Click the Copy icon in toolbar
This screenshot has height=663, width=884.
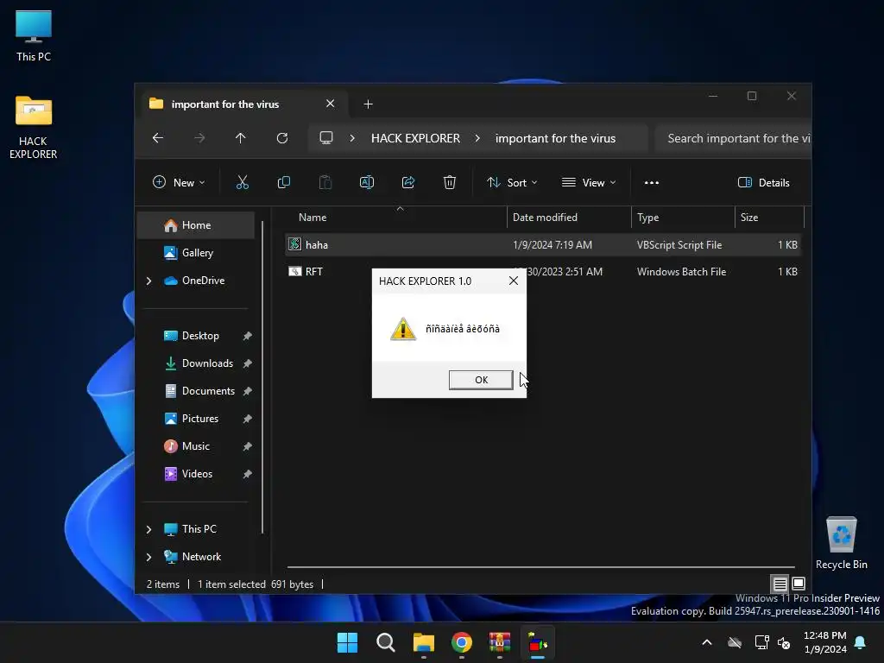click(283, 182)
